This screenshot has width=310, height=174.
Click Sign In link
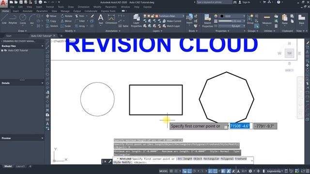coord(244,2)
